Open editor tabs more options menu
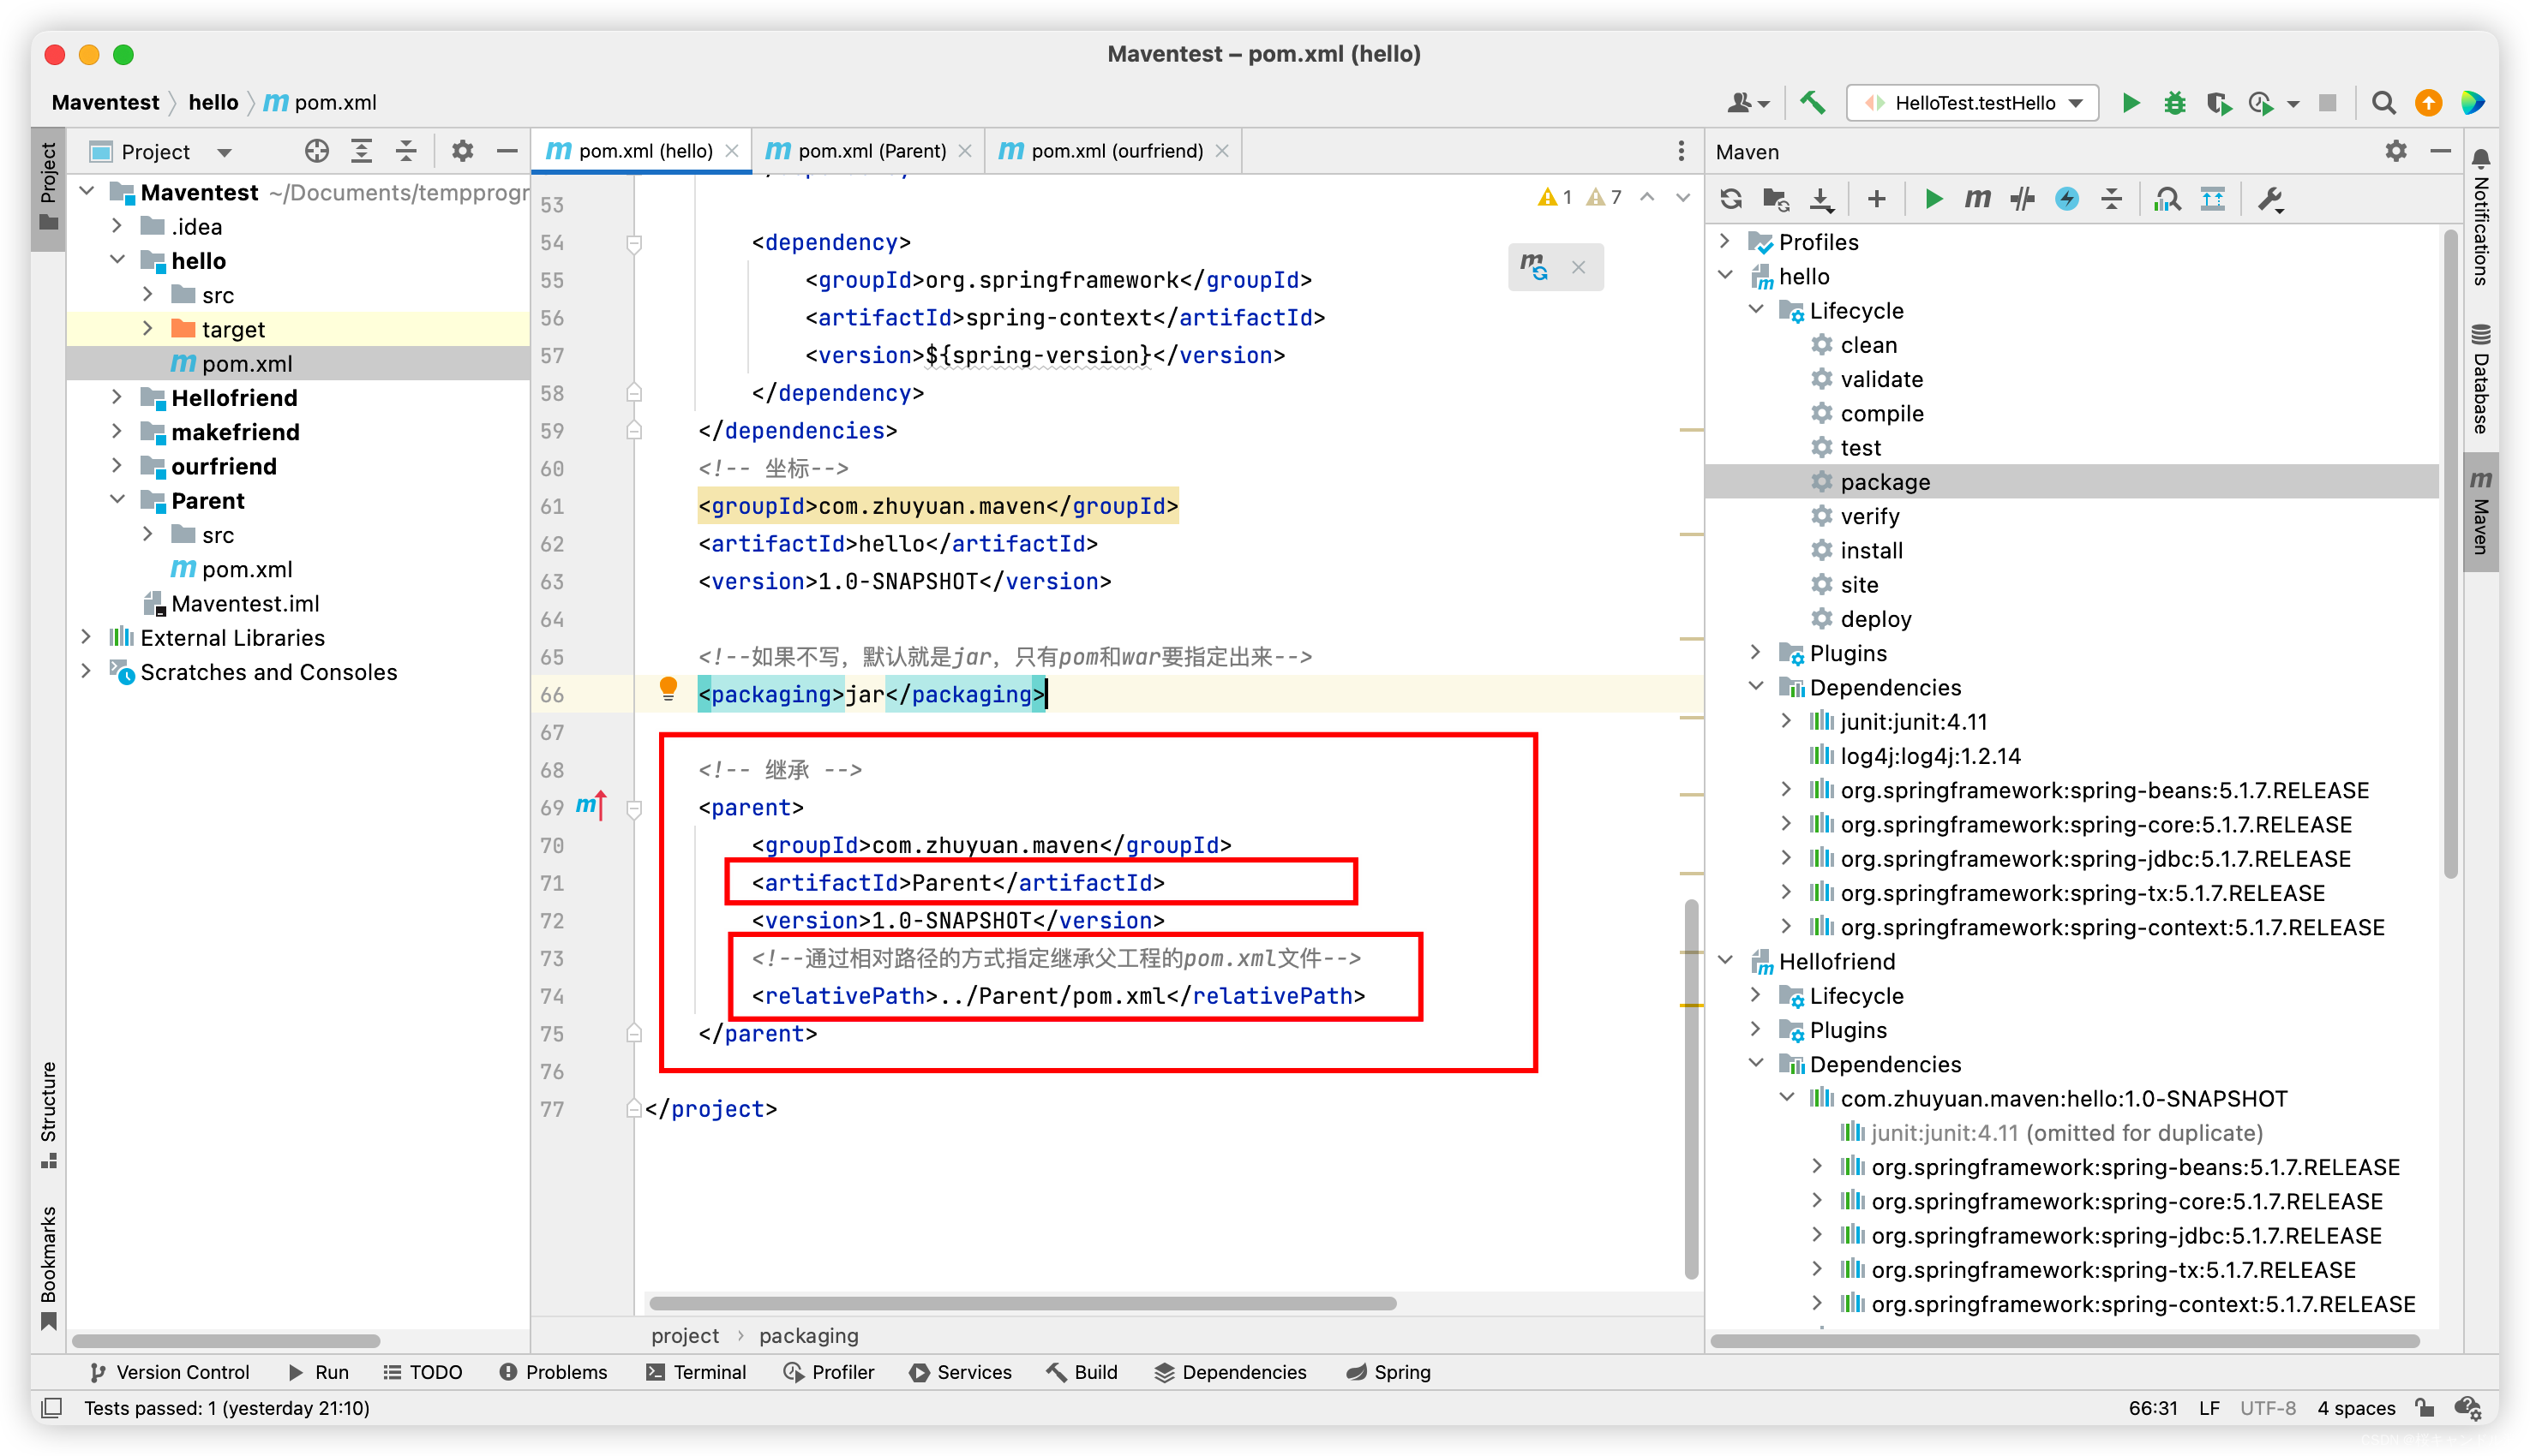The width and height of the screenshot is (2530, 1456). point(1681,151)
